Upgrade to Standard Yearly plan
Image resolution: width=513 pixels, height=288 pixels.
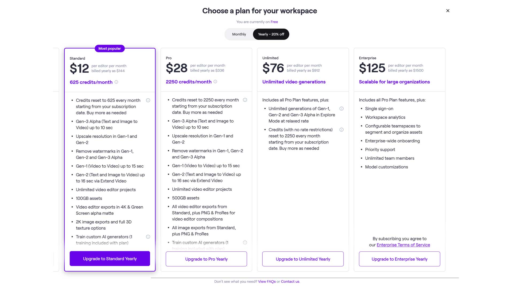tap(110, 259)
